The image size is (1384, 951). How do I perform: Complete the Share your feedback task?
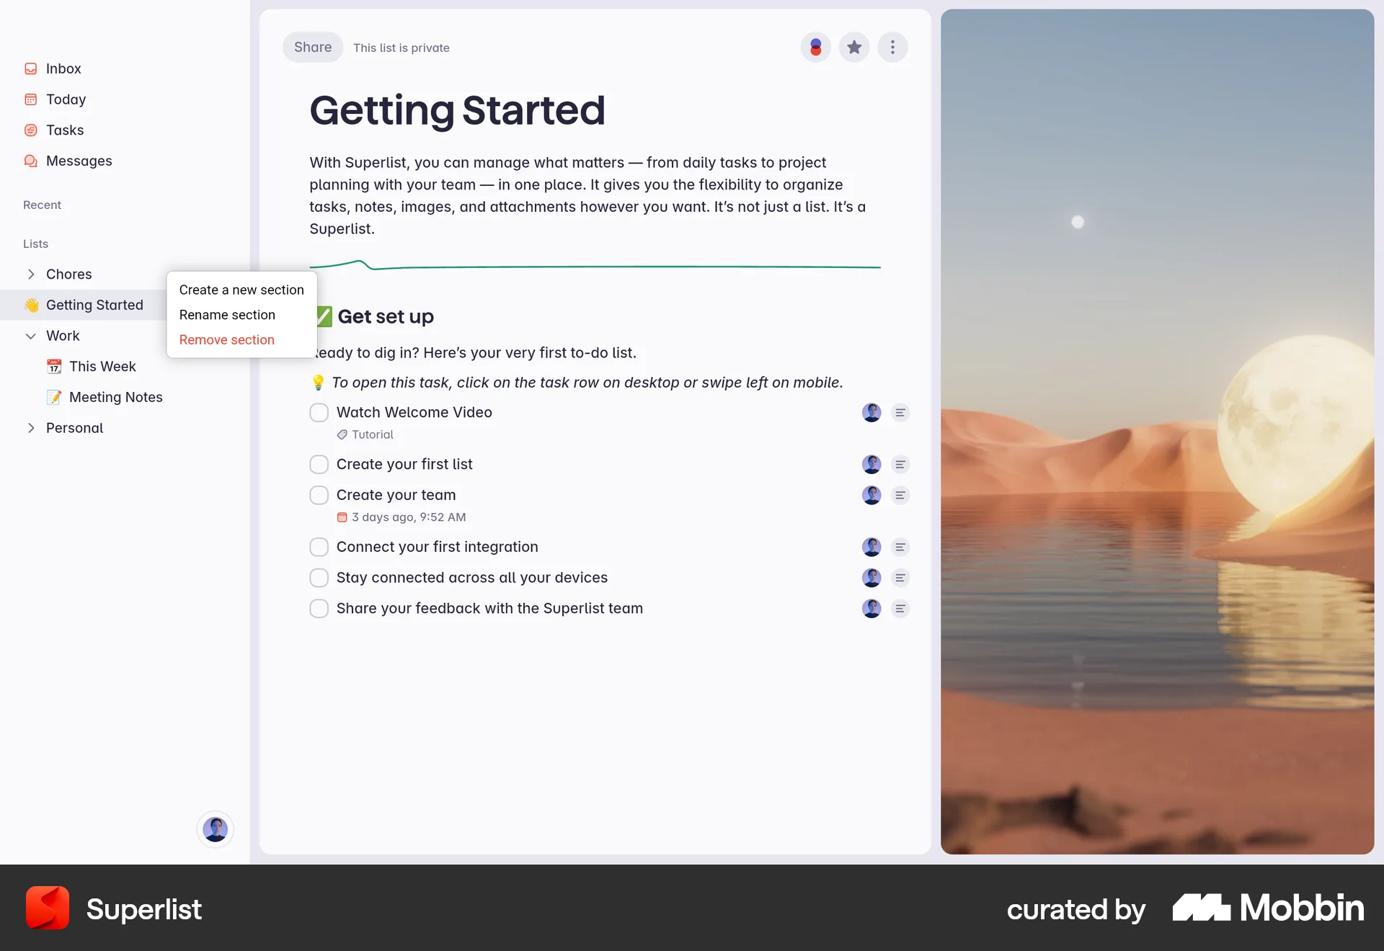pyautogui.click(x=319, y=608)
